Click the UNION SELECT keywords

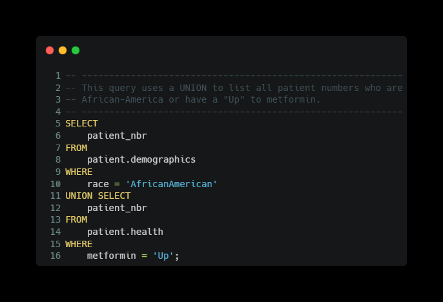[98, 196]
